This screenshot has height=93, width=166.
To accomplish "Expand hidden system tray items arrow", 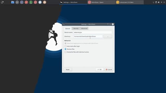I will [x=161, y=2].
